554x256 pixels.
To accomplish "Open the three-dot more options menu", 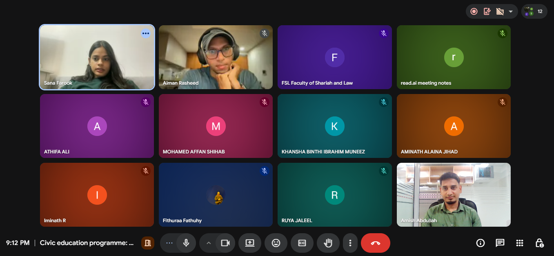I will (350, 243).
